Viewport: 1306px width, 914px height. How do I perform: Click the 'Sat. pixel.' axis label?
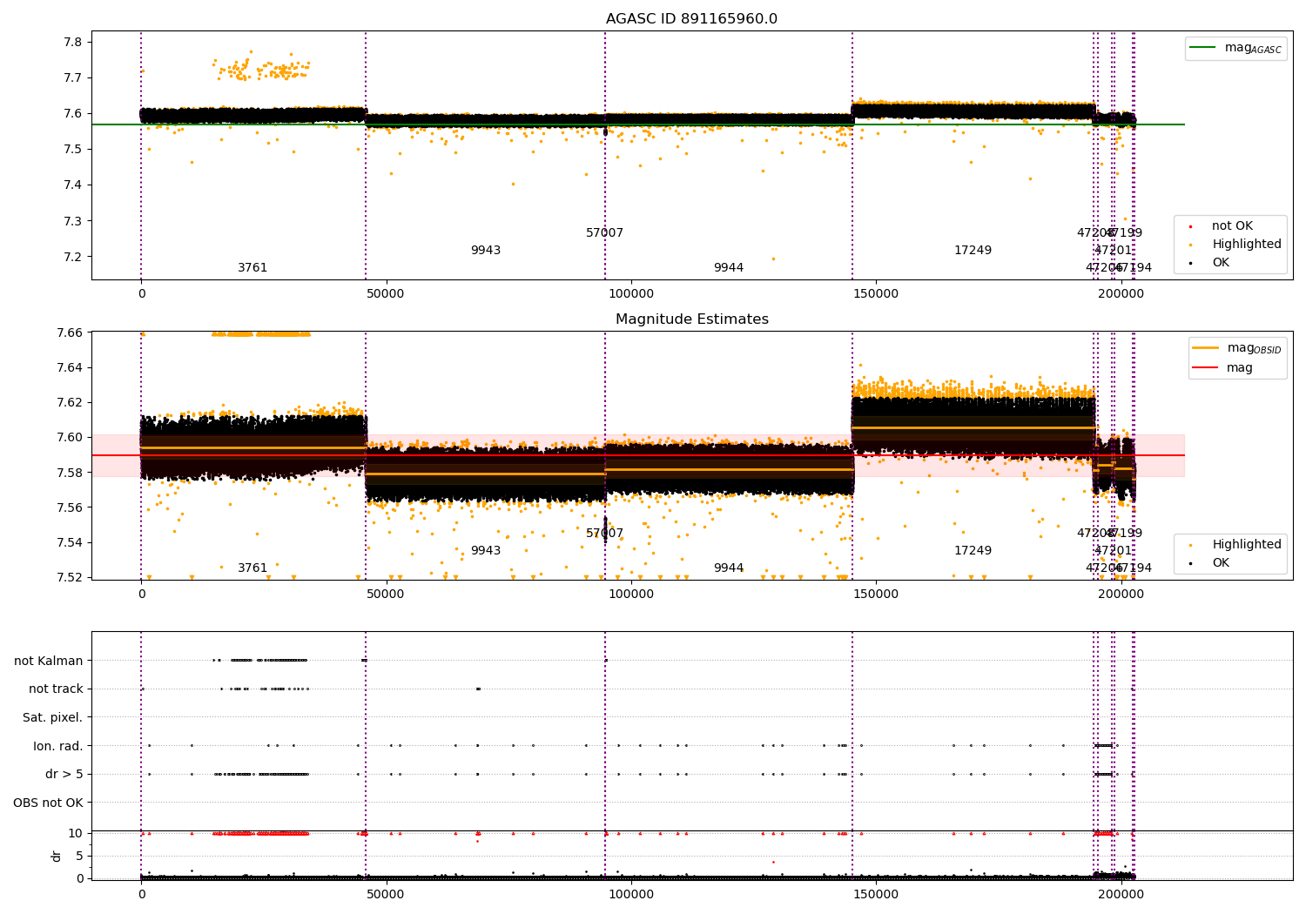point(53,718)
